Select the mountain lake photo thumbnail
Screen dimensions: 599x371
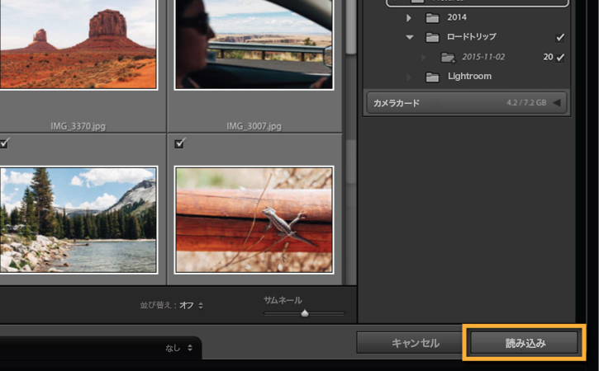(78, 220)
